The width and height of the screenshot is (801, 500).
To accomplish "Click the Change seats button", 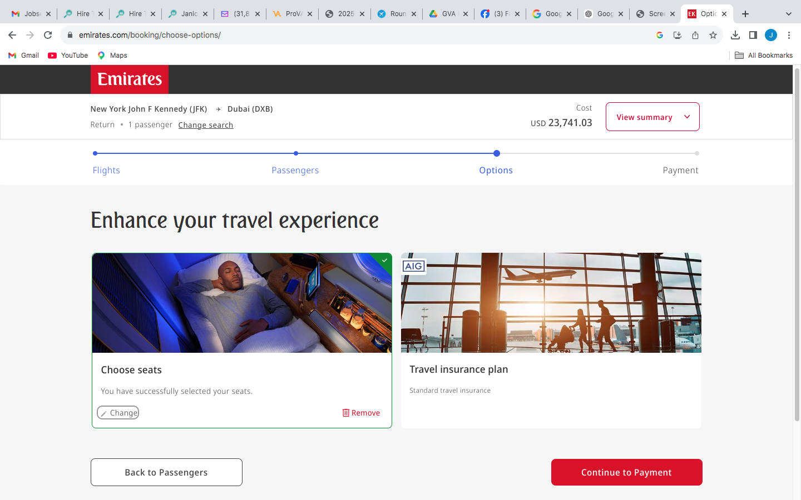I will point(118,413).
